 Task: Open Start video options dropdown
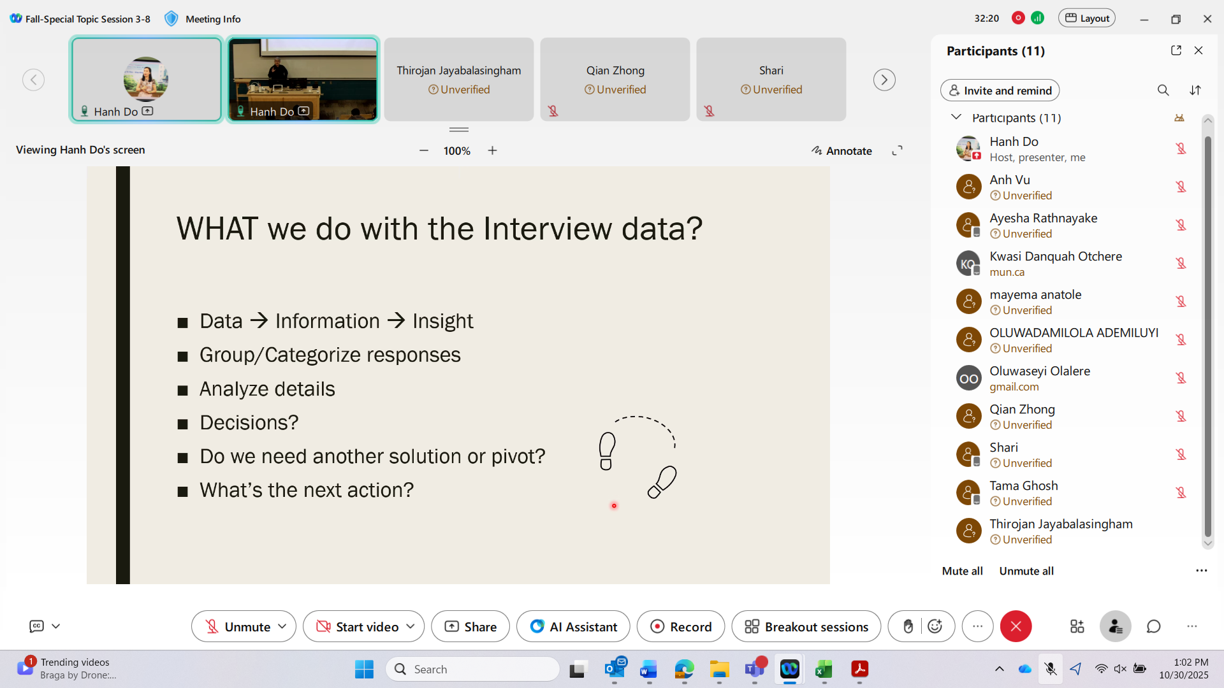click(411, 627)
